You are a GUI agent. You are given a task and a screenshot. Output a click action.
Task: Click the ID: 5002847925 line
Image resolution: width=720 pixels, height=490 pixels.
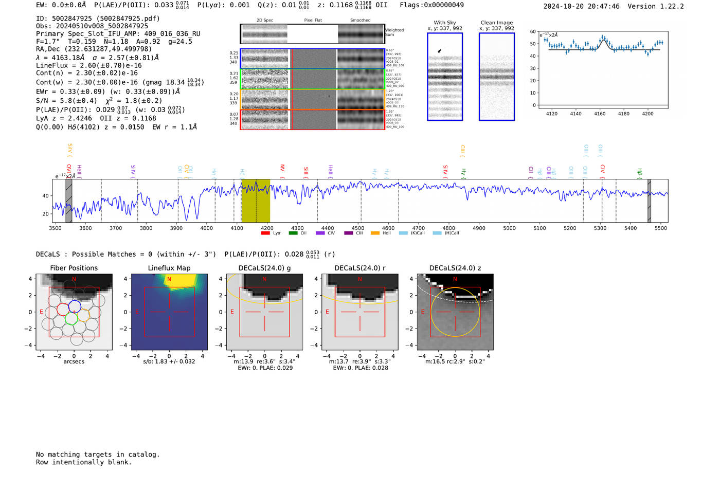click(98, 19)
